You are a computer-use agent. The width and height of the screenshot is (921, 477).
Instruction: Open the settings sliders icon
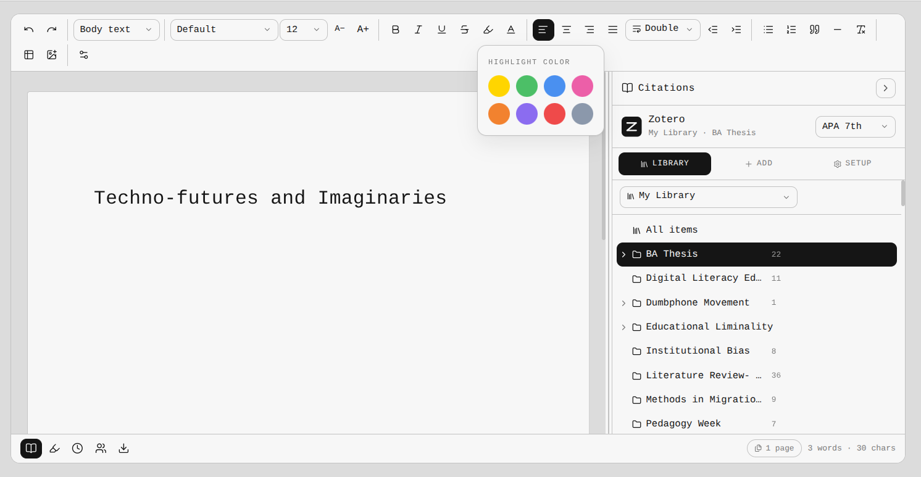pos(84,55)
